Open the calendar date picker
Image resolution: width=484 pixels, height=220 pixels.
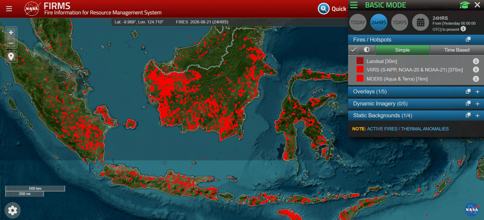pos(420,23)
